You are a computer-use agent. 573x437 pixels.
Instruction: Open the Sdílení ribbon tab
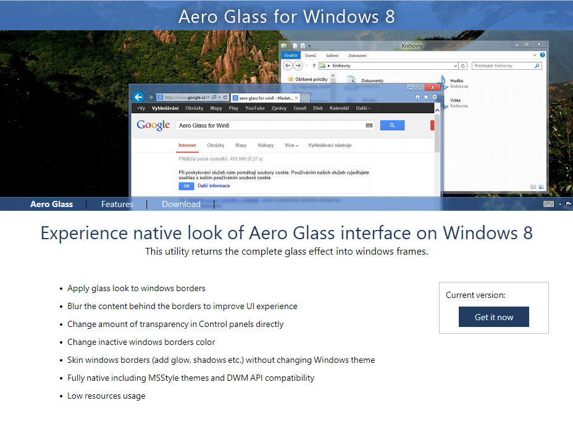coord(332,56)
